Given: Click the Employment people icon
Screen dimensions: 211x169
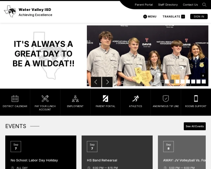Looking at the screenshot, I should pyautogui.click(x=75, y=99).
